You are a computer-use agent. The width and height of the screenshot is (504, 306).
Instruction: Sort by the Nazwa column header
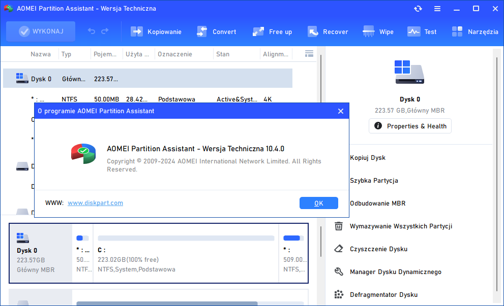(x=41, y=54)
